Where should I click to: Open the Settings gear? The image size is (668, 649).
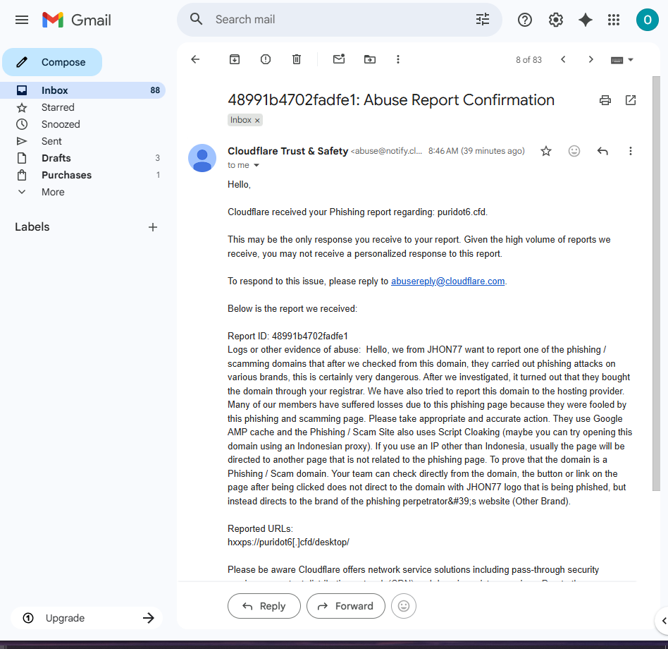pos(555,20)
